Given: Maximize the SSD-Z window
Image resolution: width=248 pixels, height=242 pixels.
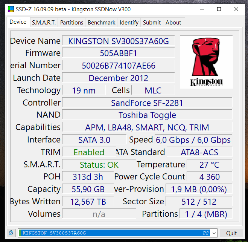Looking at the screenshot, I should [x=219, y=9].
